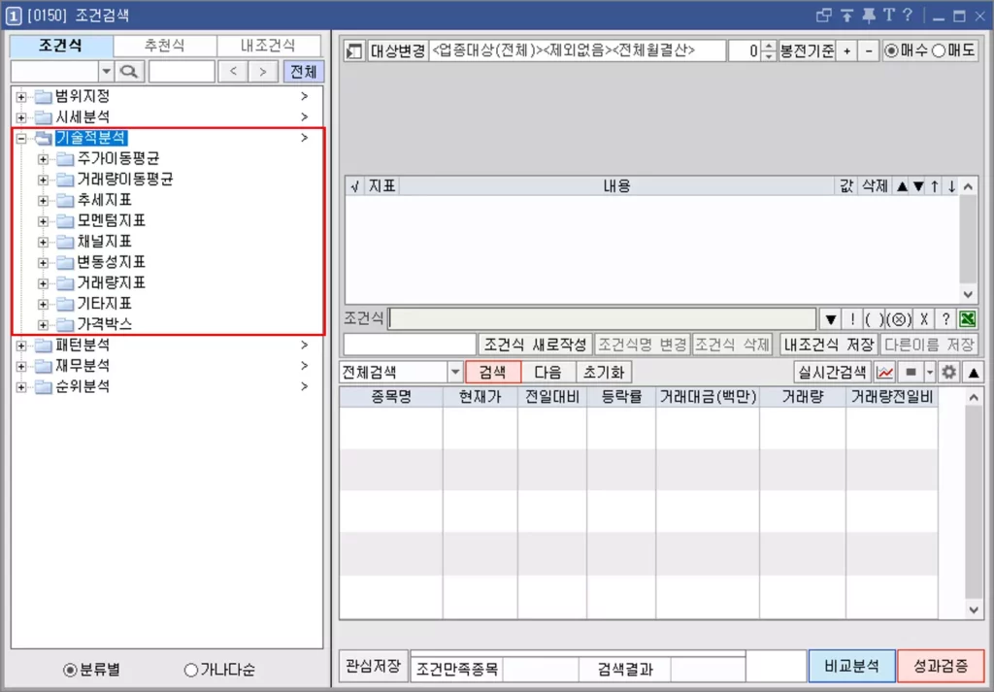Select the 거래량지표 tree item
Viewport: 994px width, 692px height.
(x=111, y=283)
